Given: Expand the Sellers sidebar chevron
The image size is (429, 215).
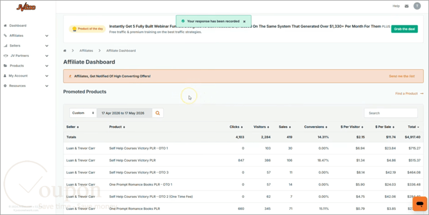Looking at the screenshot, I should click(47, 46).
